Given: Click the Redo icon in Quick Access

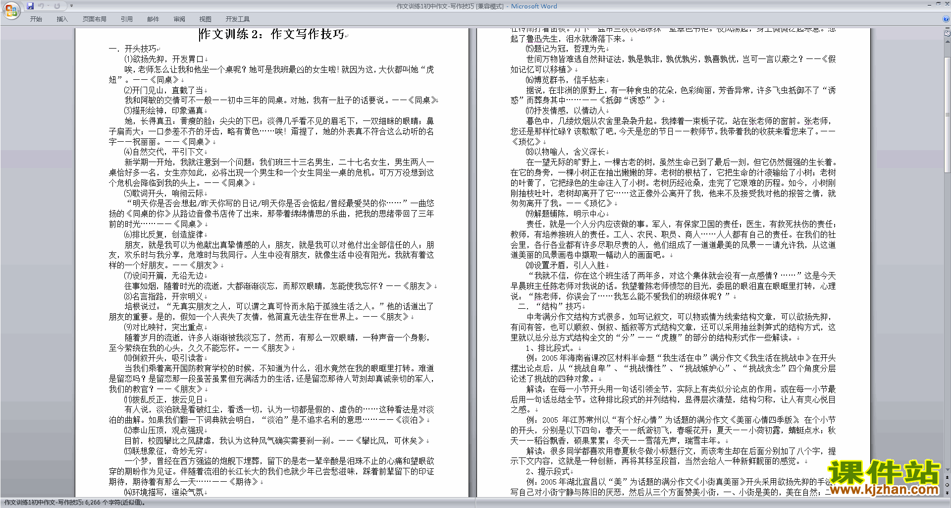Looking at the screenshot, I should coord(57,6).
